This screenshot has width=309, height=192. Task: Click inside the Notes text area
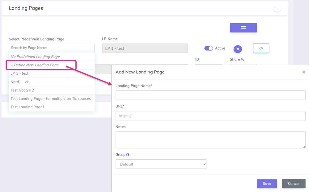click(x=211, y=140)
